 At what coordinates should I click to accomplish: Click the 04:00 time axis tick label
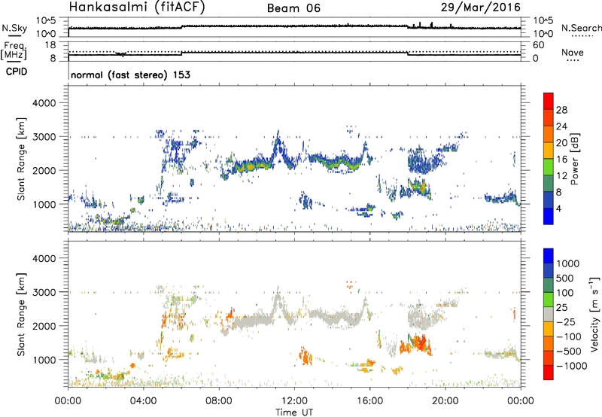144,401
